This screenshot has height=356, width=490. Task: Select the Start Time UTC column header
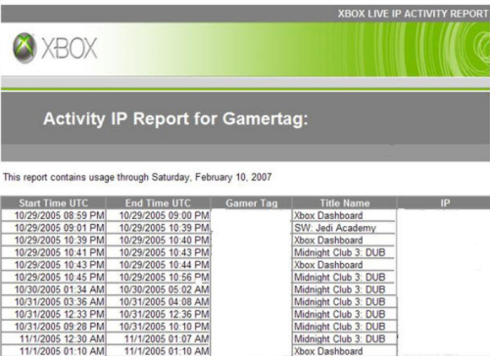(54, 203)
